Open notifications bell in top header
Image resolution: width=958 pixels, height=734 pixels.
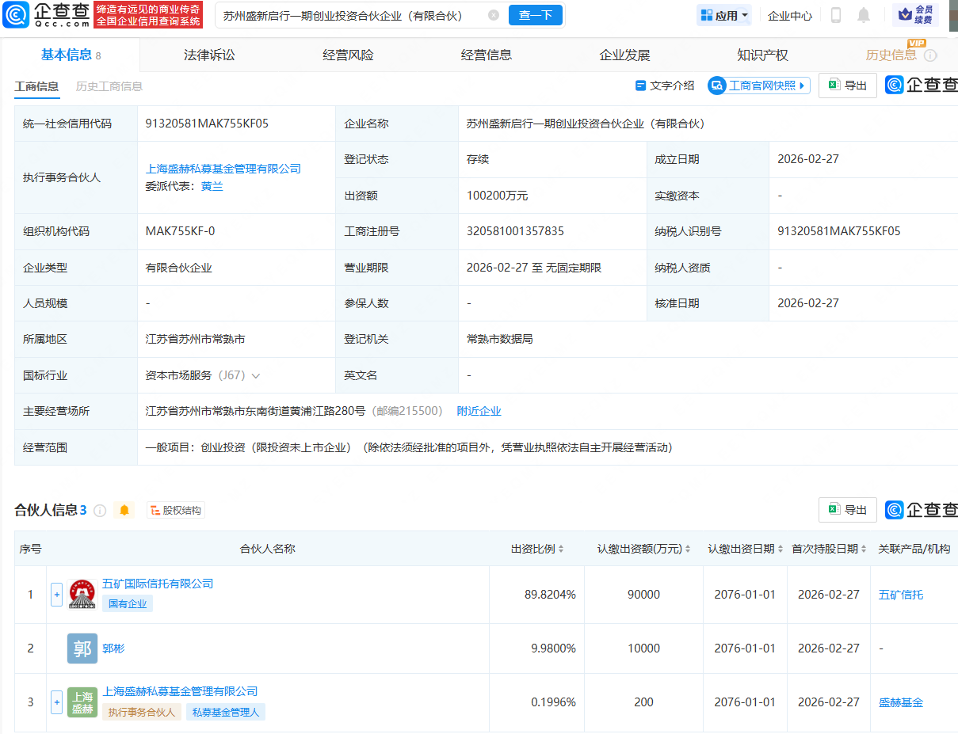coord(864,15)
